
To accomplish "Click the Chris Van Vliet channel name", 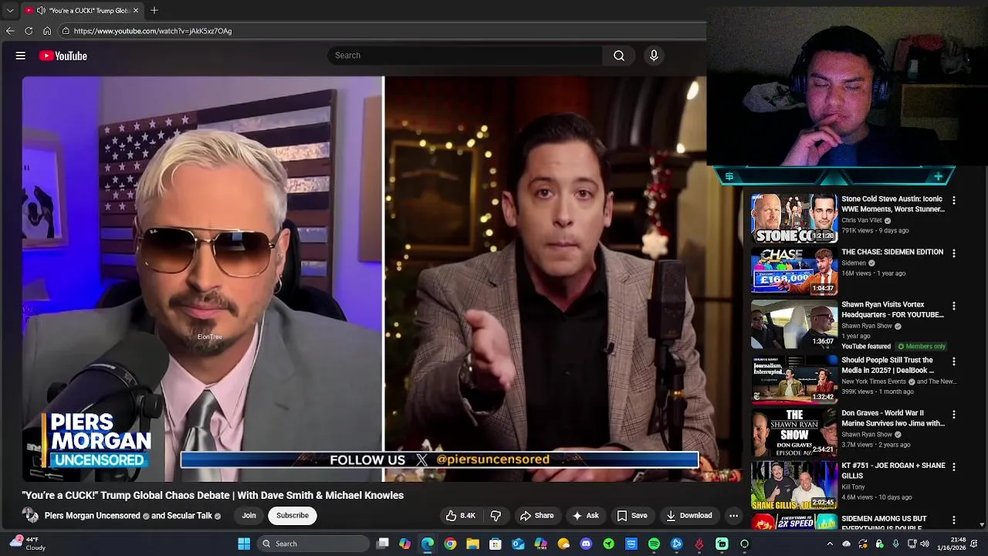I will tap(861, 220).
